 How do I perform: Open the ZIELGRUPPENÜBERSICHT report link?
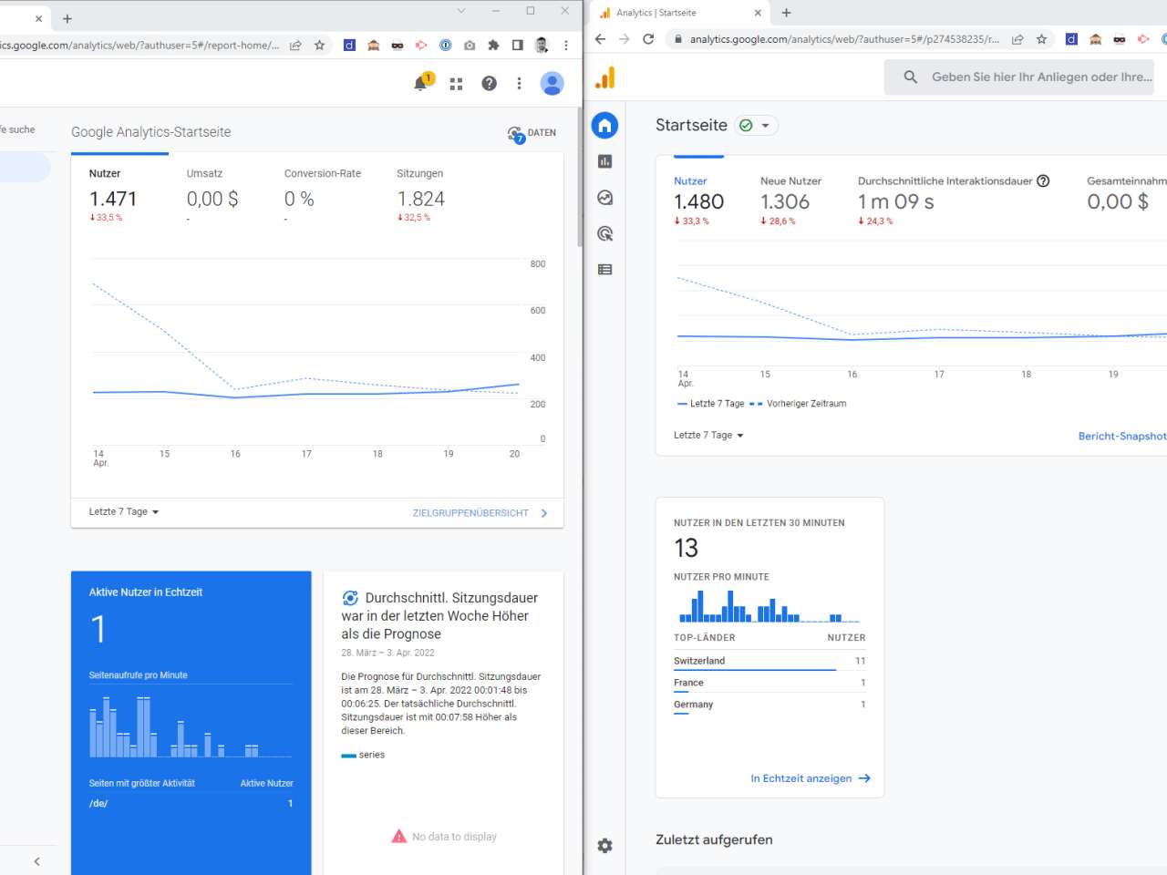point(480,513)
